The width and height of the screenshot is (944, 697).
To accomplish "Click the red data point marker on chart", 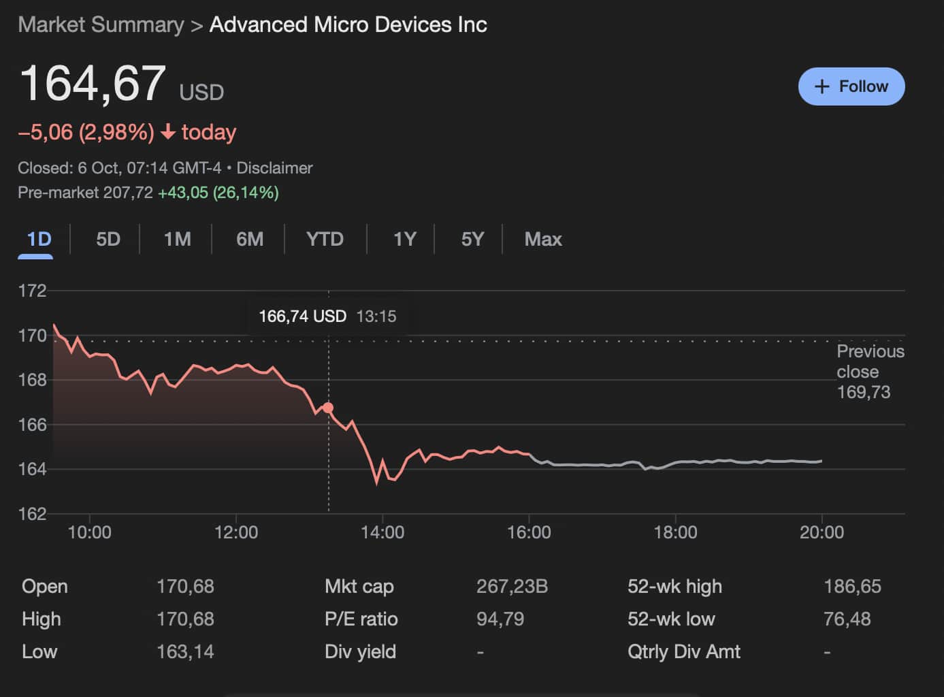I will (x=328, y=408).
